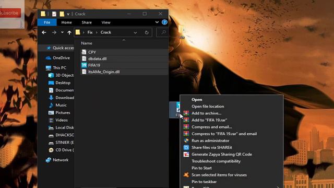
Task: Choose Compress to "FIFA 19.rar" and email
Action: (224, 134)
